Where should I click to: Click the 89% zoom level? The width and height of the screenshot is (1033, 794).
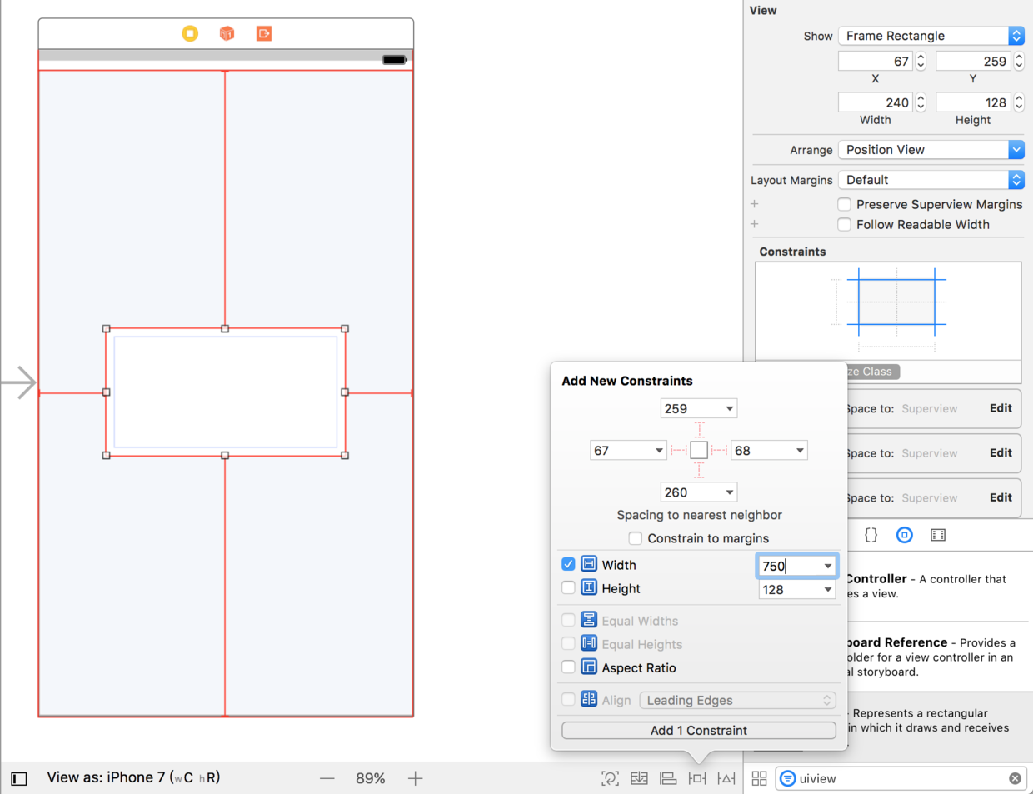coord(371,778)
